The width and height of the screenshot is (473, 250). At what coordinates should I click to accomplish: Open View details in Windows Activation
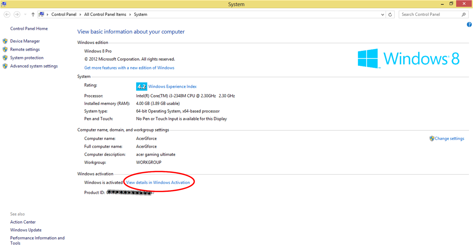pos(158,183)
